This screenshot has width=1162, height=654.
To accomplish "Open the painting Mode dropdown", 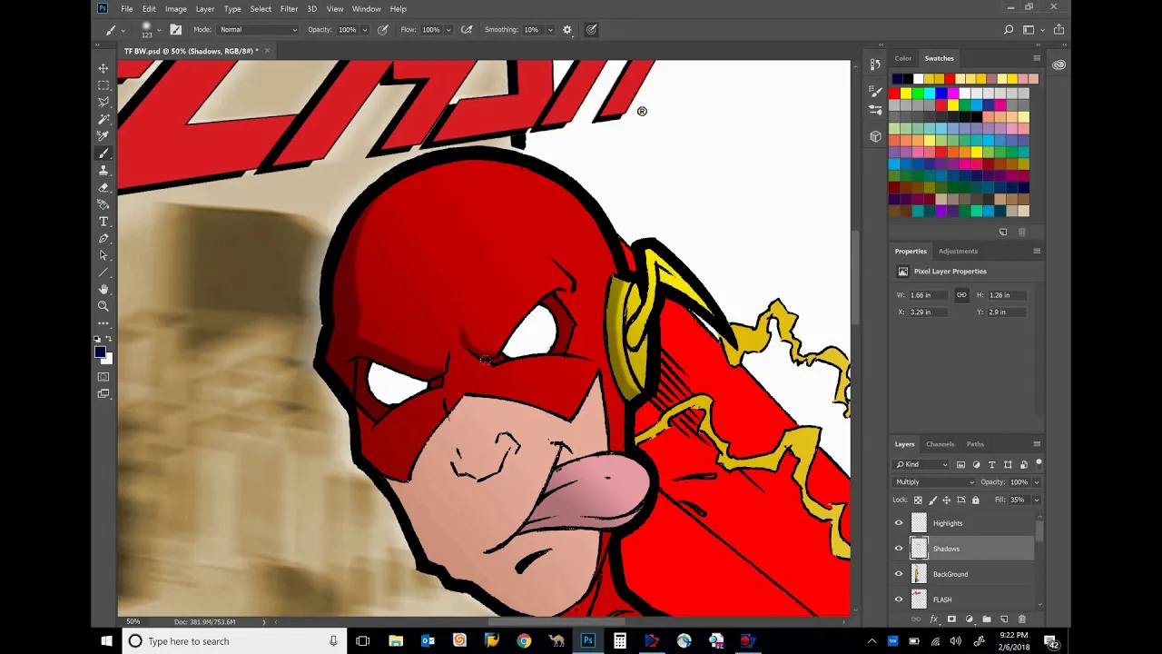I will (x=259, y=29).
